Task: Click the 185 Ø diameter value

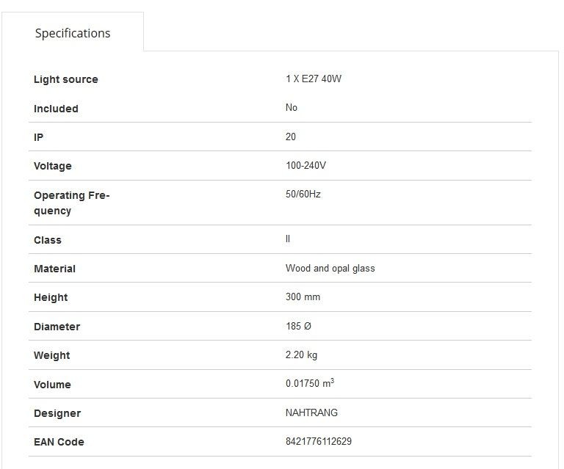Action: click(298, 326)
